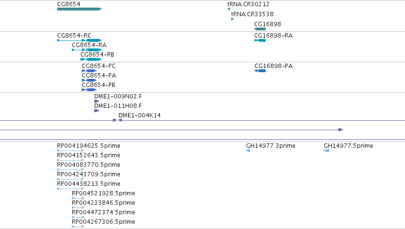Click the CG16898-PA protein glyph
The height and width of the screenshot is (229, 405).
point(260,71)
